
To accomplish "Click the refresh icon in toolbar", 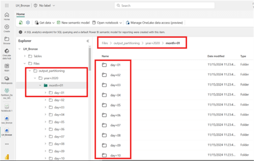I will (21, 23).
